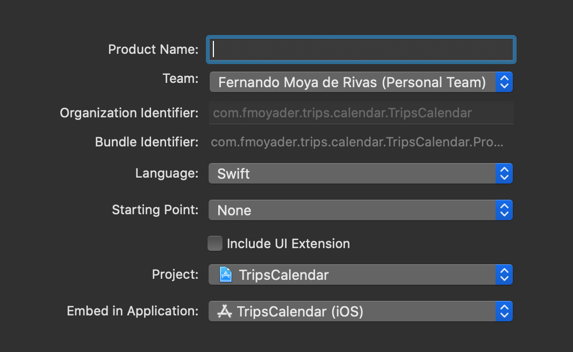Click the Organization Identifier field
The width and height of the screenshot is (573, 352).
[x=361, y=113]
